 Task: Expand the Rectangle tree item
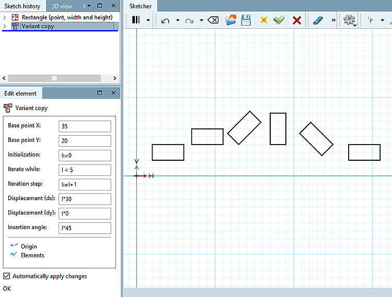[x=5, y=17]
